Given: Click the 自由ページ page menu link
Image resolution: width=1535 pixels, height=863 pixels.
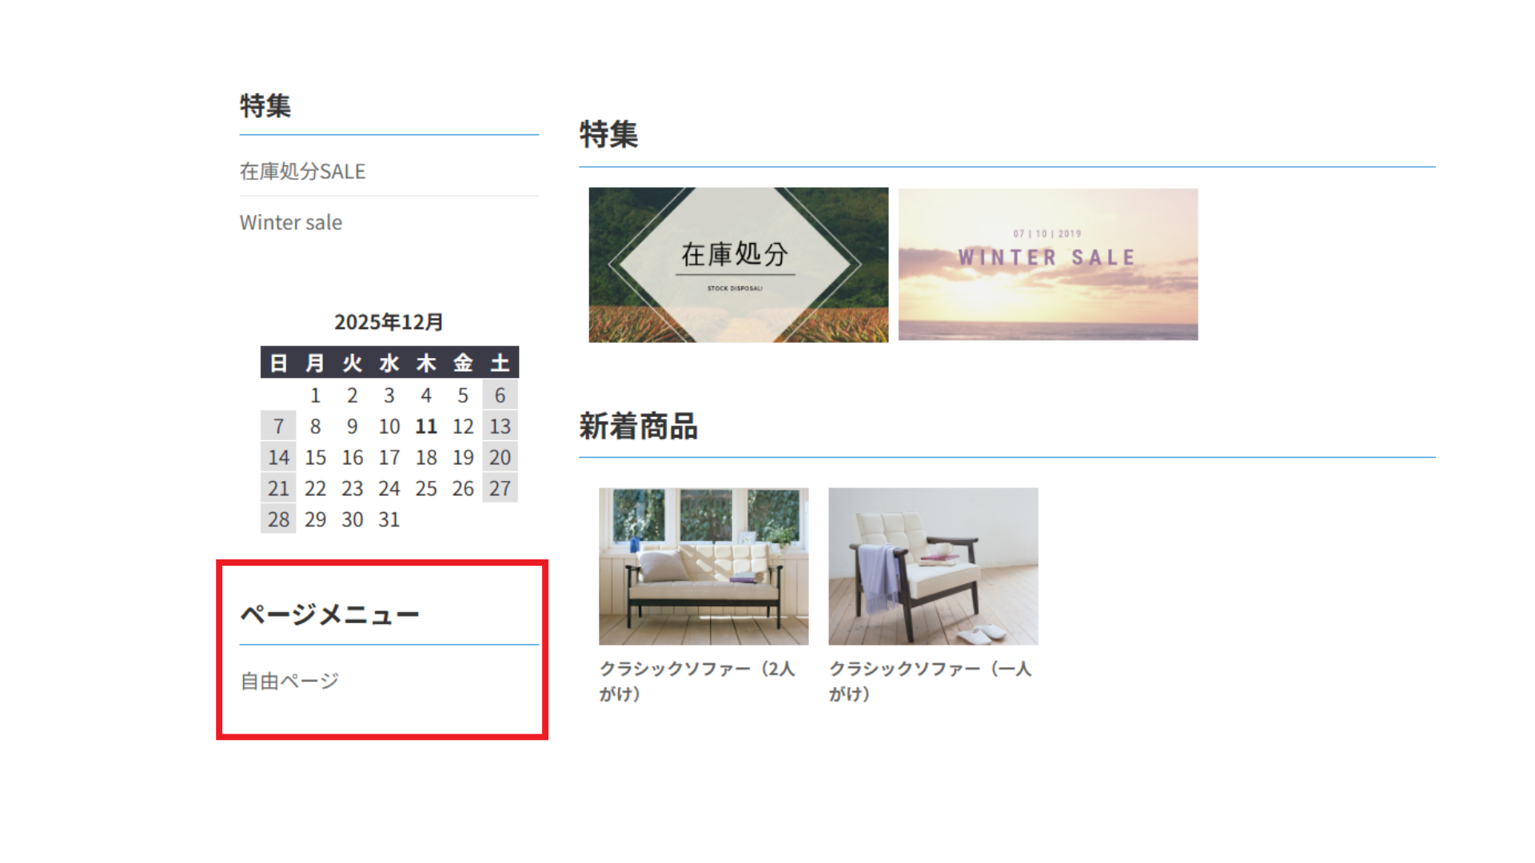Looking at the screenshot, I should [x=289, y=681].
